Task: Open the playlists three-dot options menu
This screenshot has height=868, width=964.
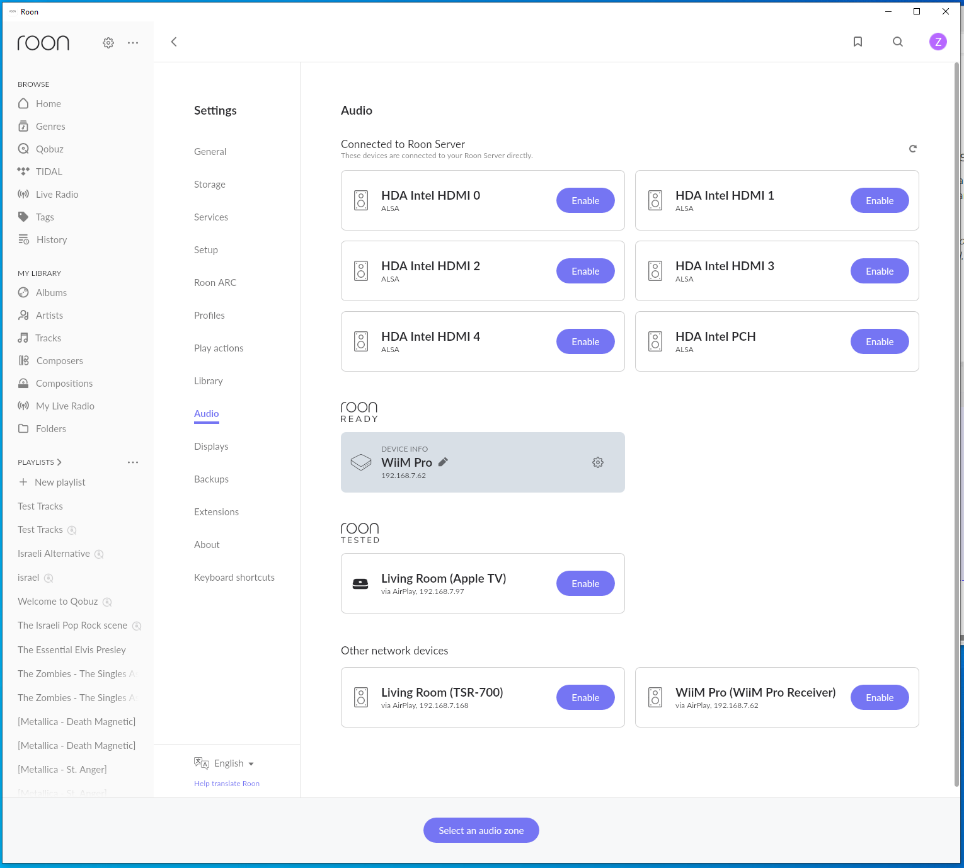Action: tap(133, 462)
